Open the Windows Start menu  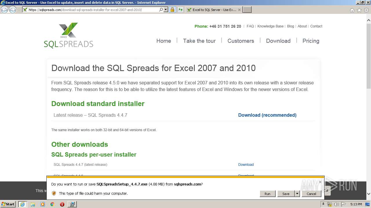coord(8,204)
